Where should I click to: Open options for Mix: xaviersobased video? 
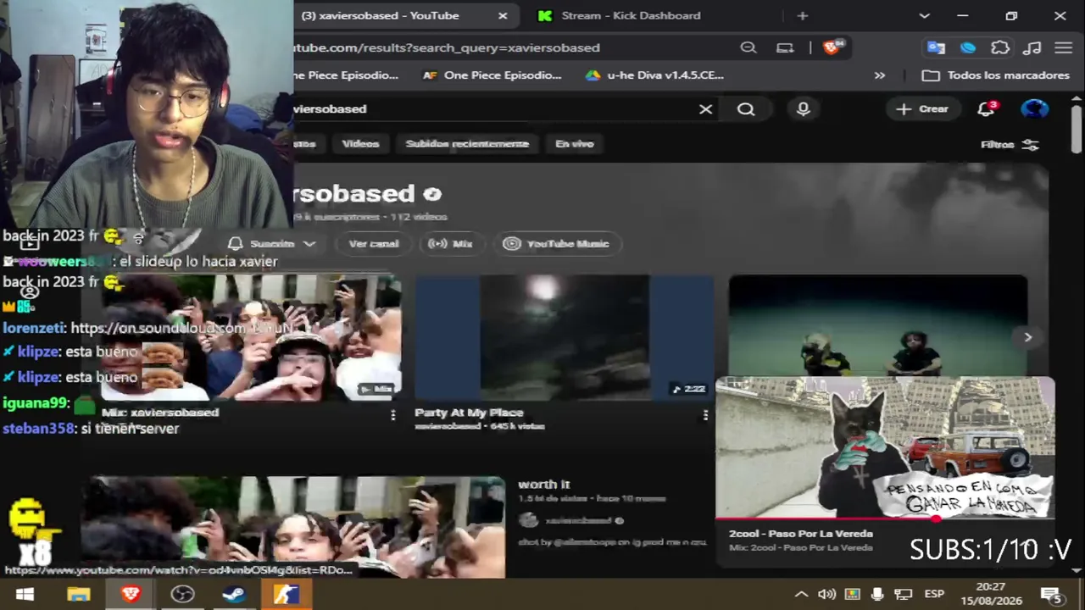pos(392,415)
